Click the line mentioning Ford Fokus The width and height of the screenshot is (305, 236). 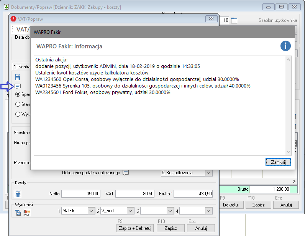[x=103, y=92]
